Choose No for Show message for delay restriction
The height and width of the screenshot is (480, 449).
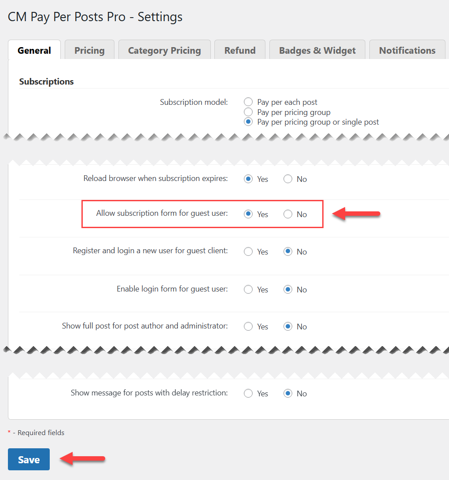click(x=288, y=393)
